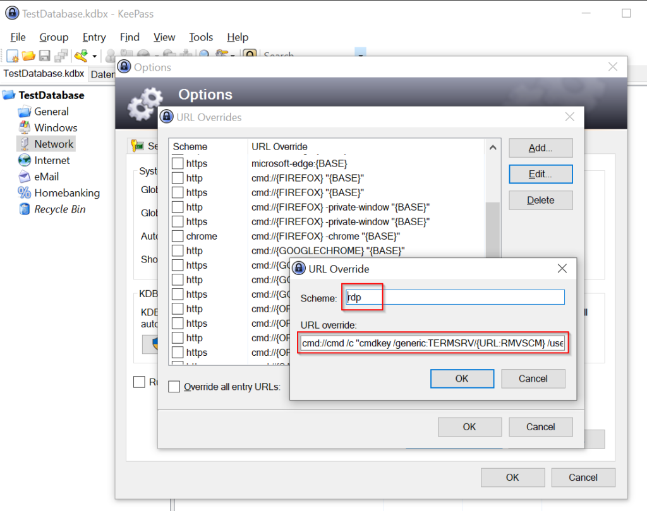Click the New database toolbar icon
The image size is (647, 511).
tap(13, 56)
